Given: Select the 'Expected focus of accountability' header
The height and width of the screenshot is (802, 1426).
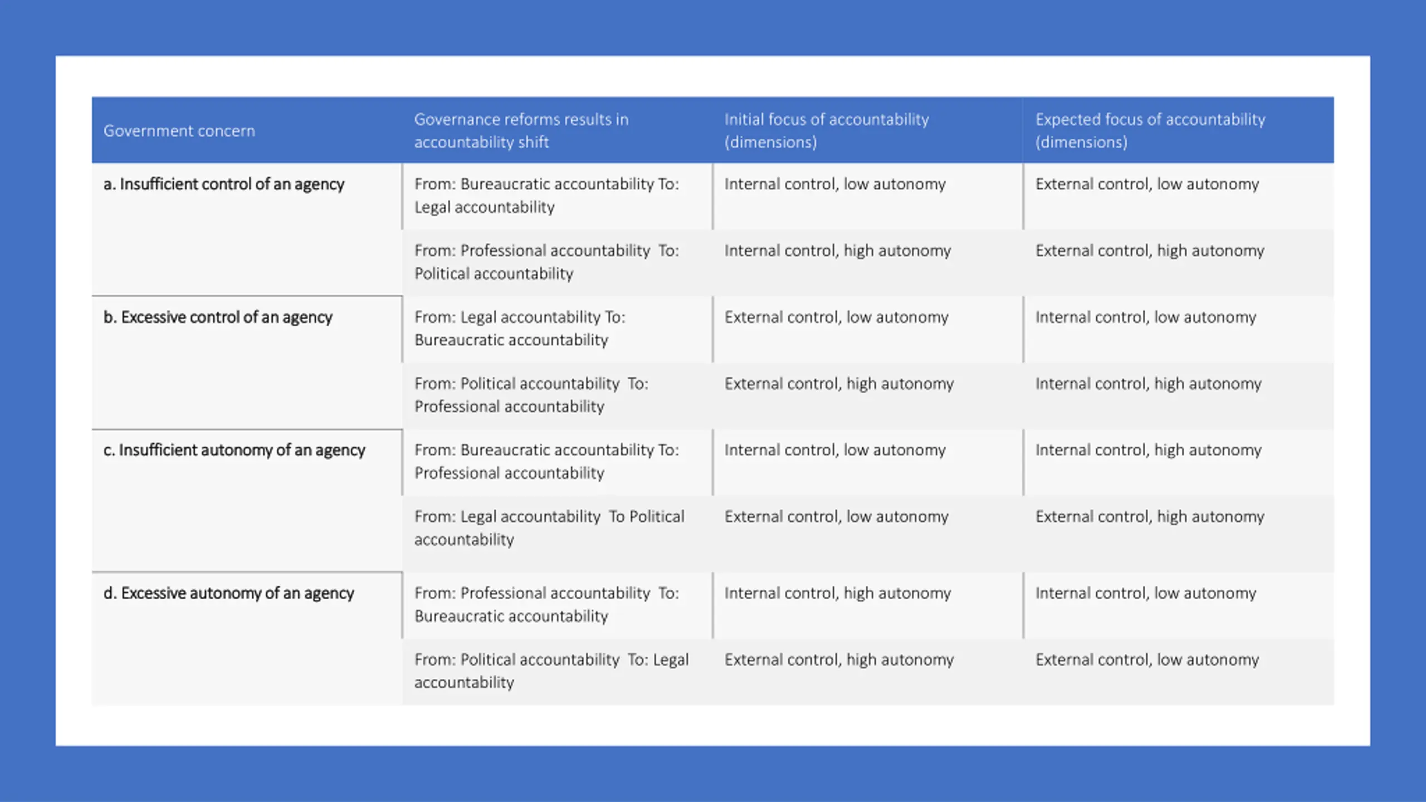Looking at the screenshot, I should (x=1150, y=131).
